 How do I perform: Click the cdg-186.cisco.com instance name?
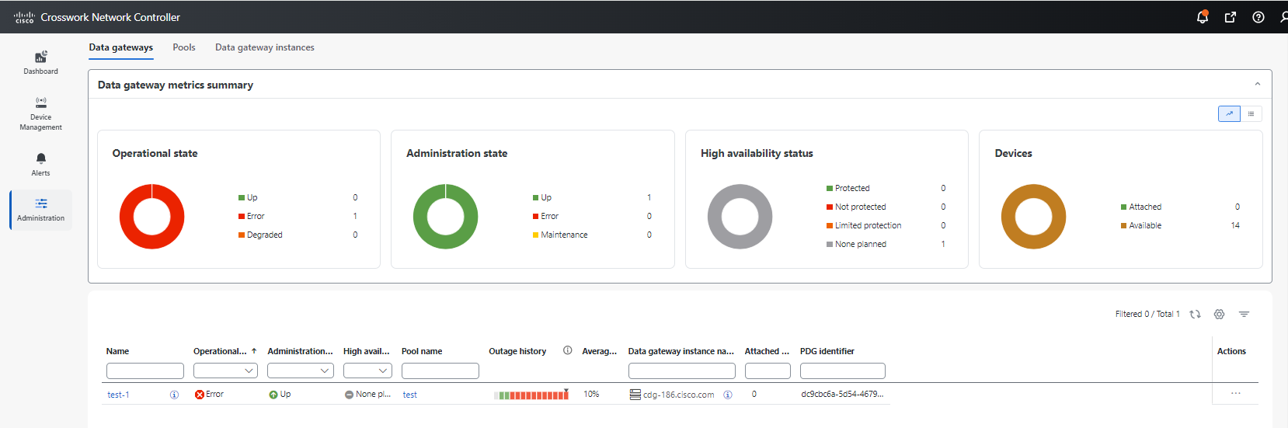[678, 395]
